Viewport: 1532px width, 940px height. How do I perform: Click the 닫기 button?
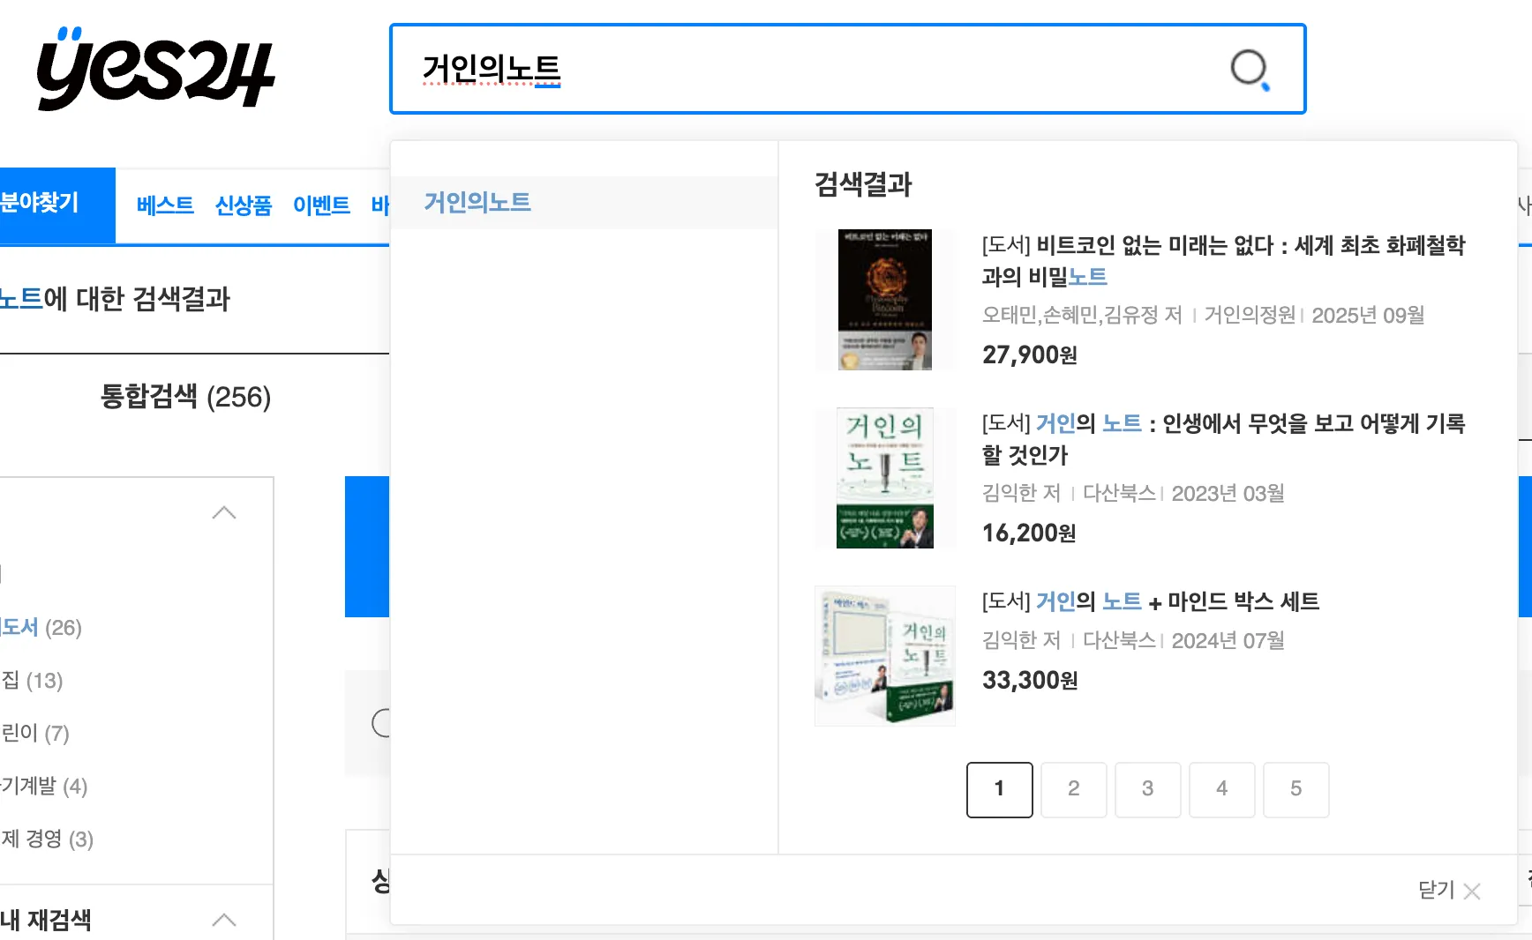click(1434, 892)
